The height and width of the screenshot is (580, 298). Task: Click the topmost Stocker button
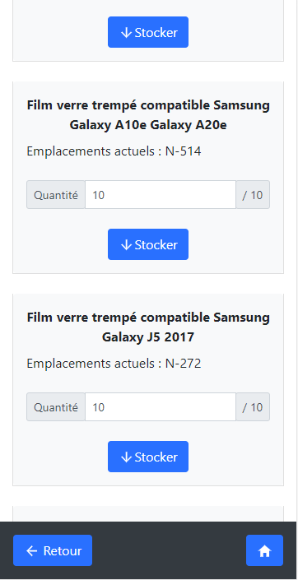point(148,32)
